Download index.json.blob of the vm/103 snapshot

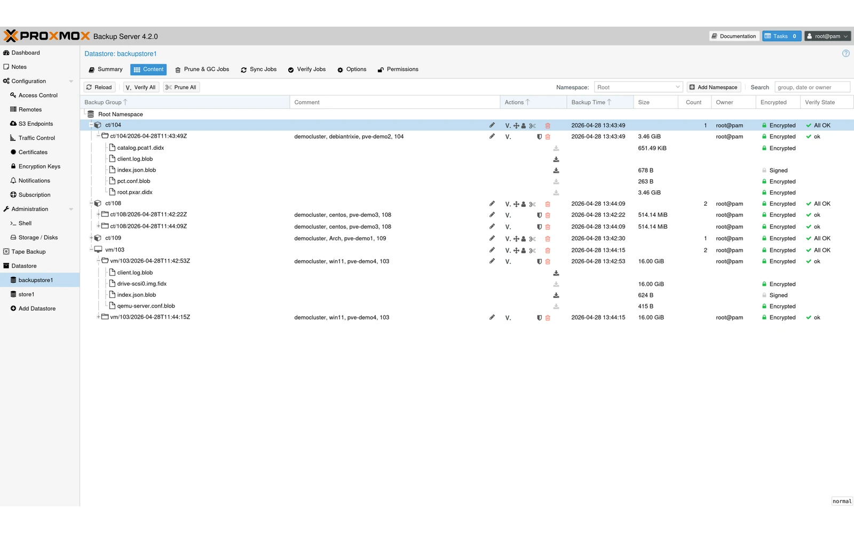(x=556, y=295)
